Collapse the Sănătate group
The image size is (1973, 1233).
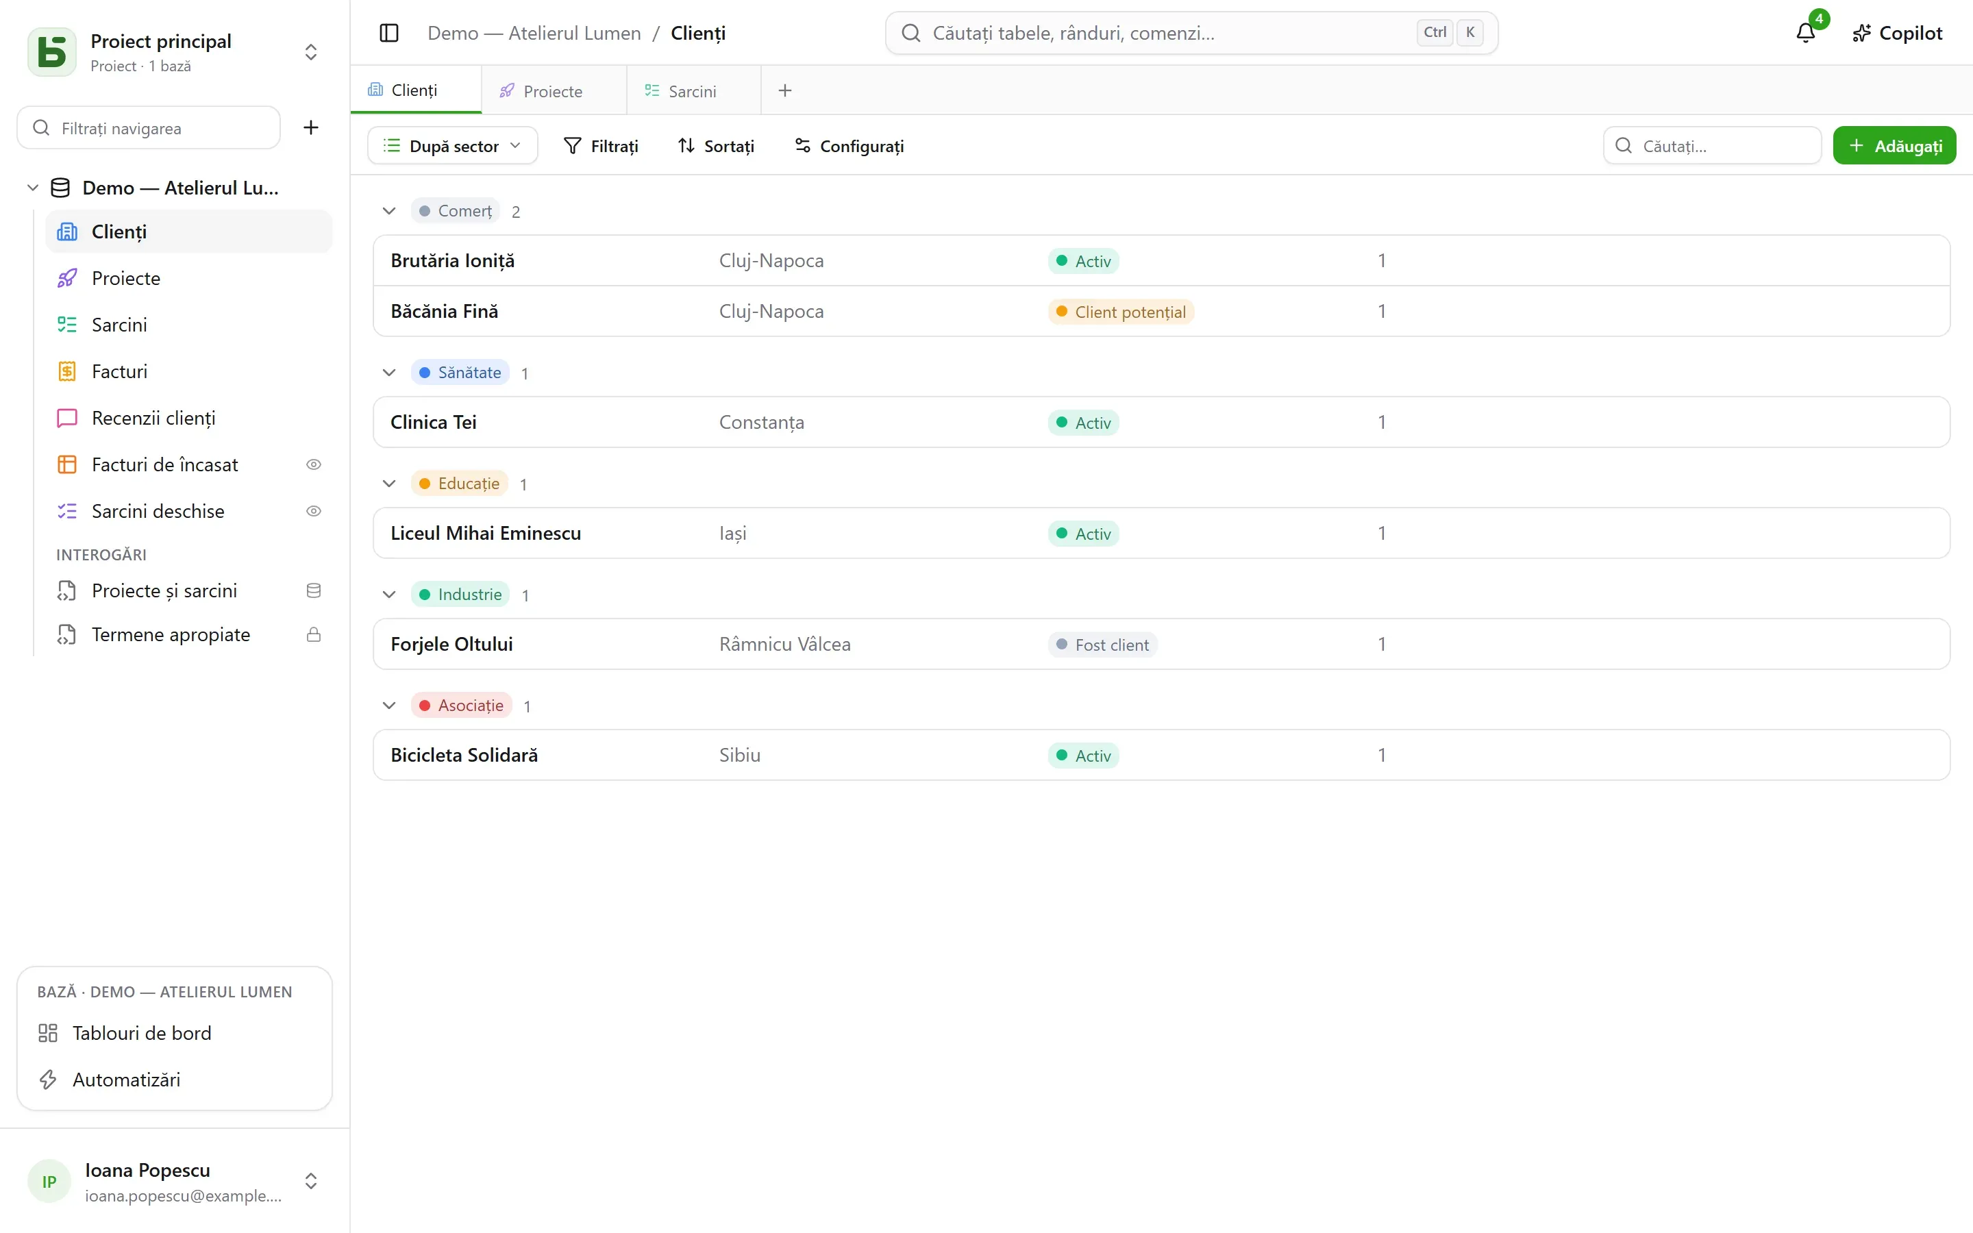pos(389,372)
